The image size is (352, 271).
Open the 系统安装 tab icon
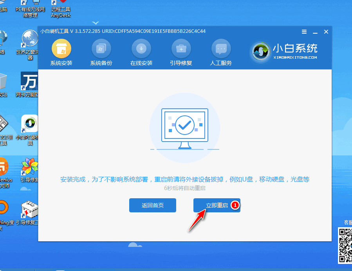pyautogui.click(x=61, y=48)
